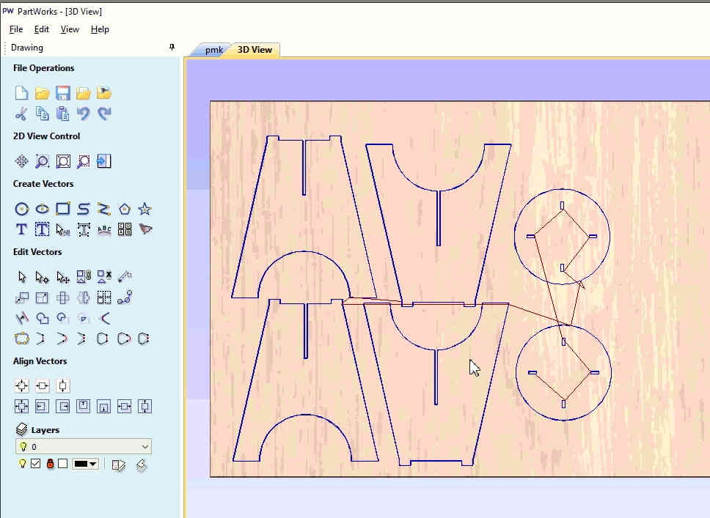710x518 pixels.
Task: Align selection to bottom edge
Action: pos(103,406)
